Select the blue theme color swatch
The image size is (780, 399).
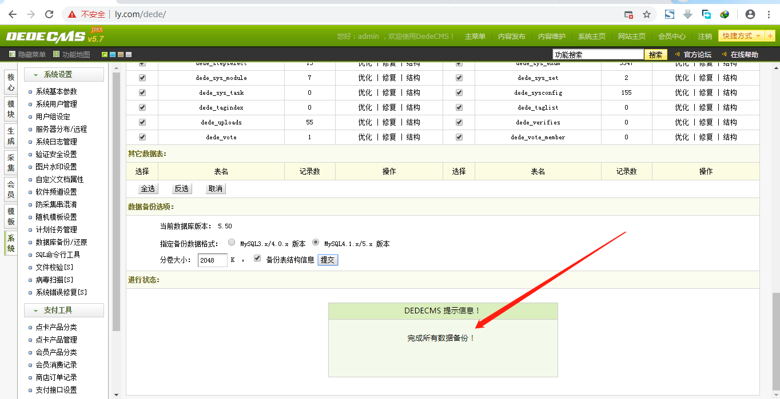click(x=113, y=55)
